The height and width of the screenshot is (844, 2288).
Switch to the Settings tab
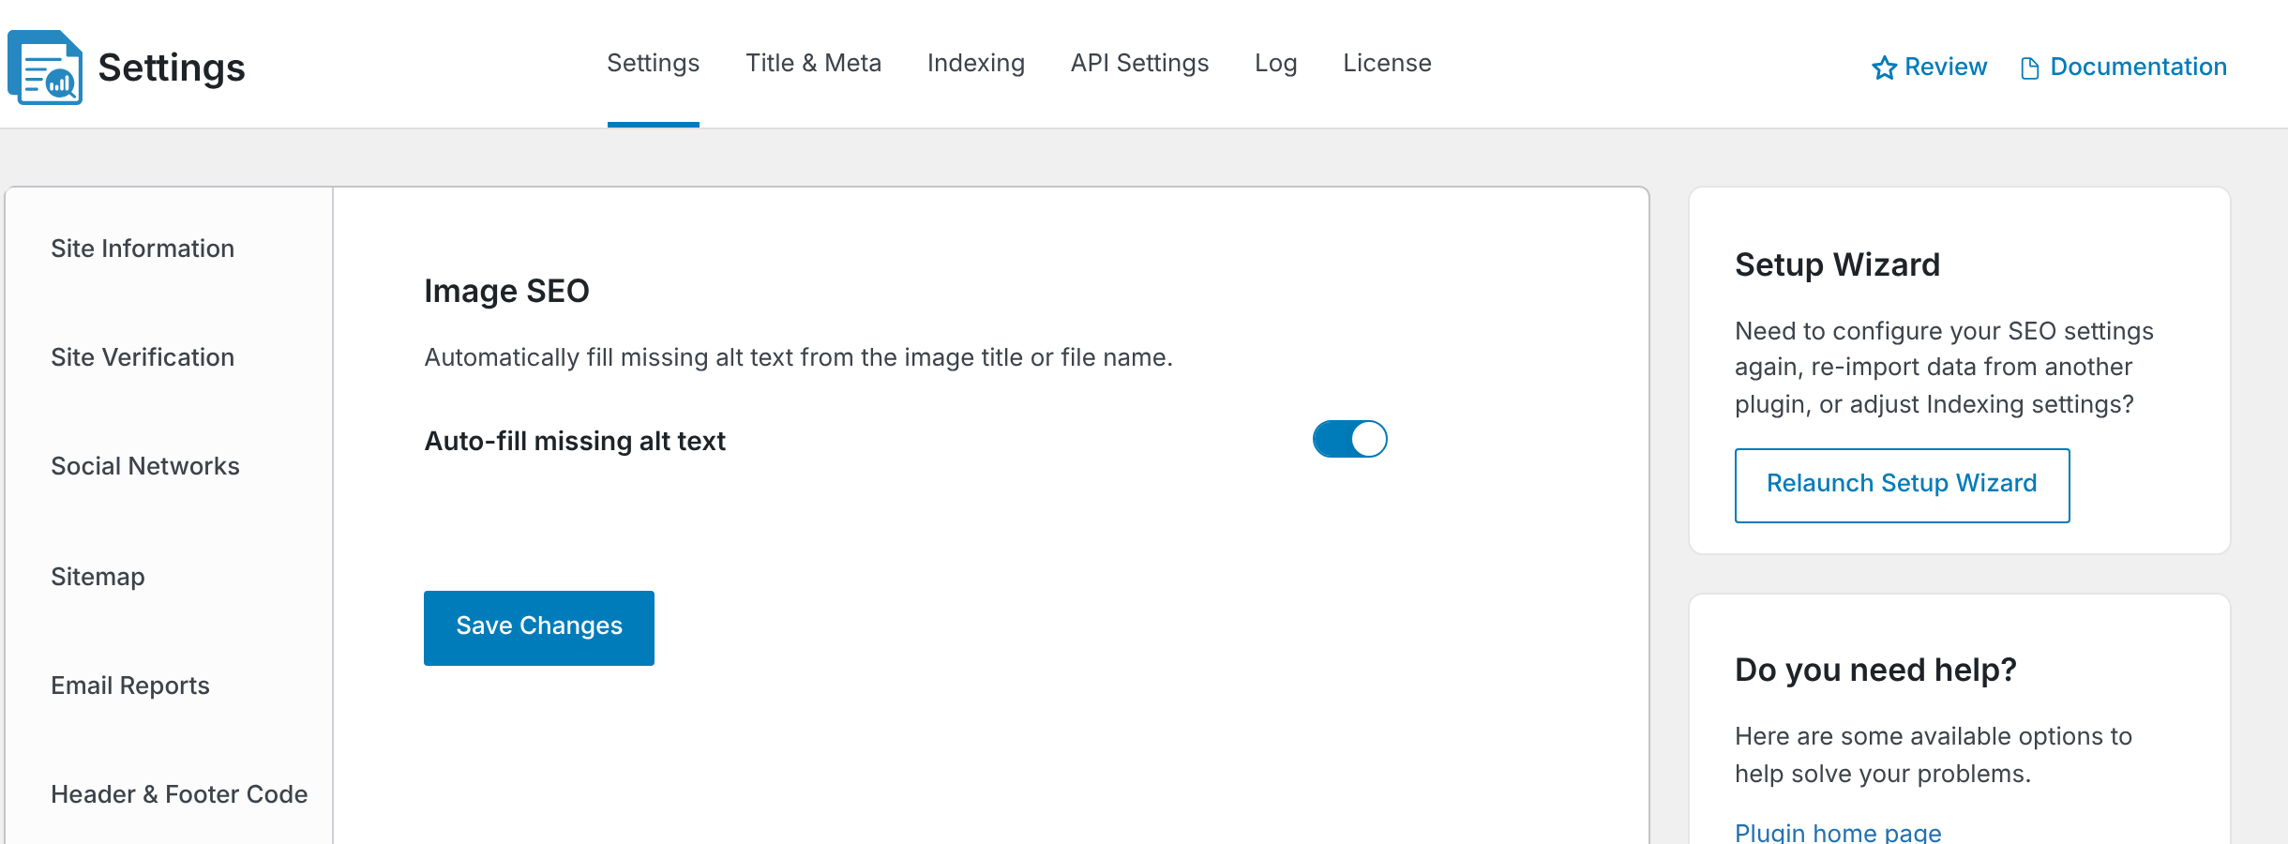coord(654,63)
